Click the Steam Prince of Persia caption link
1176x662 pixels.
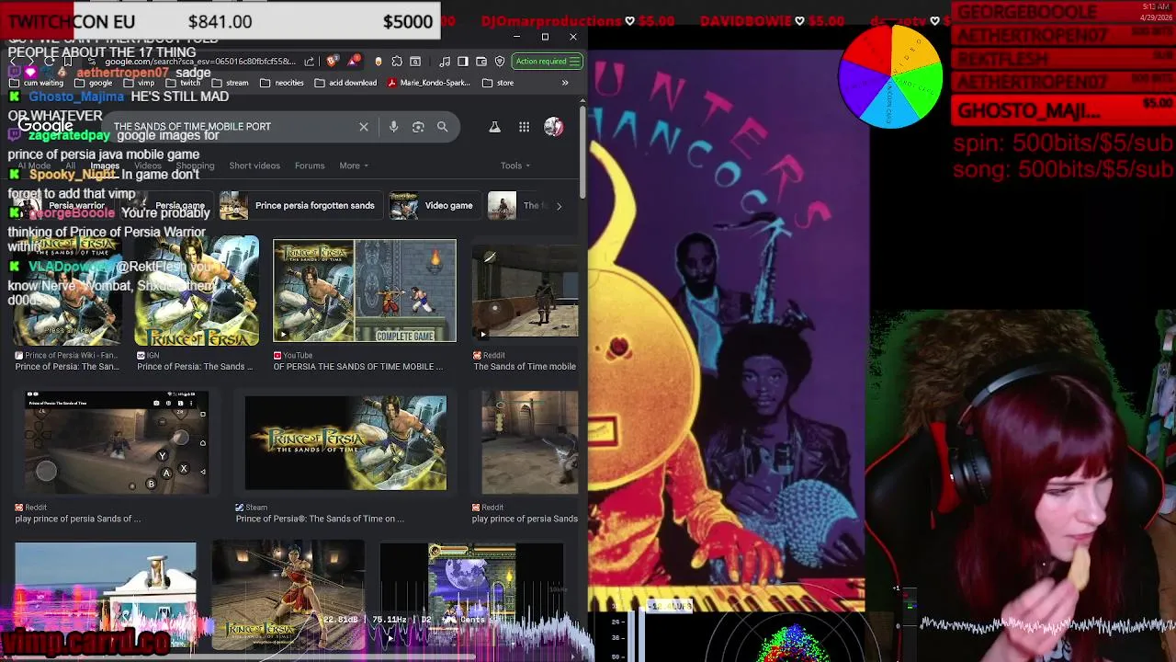[320, 519]
